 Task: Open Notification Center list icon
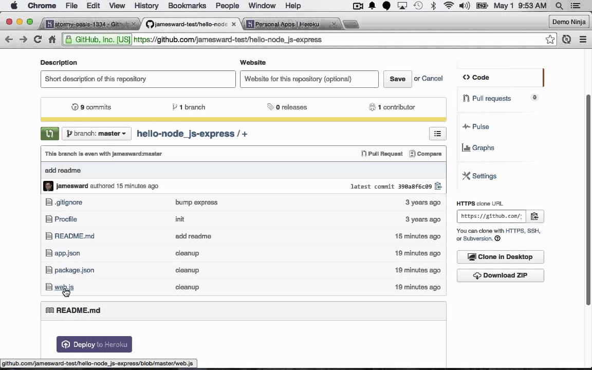[x=576, y=6]
